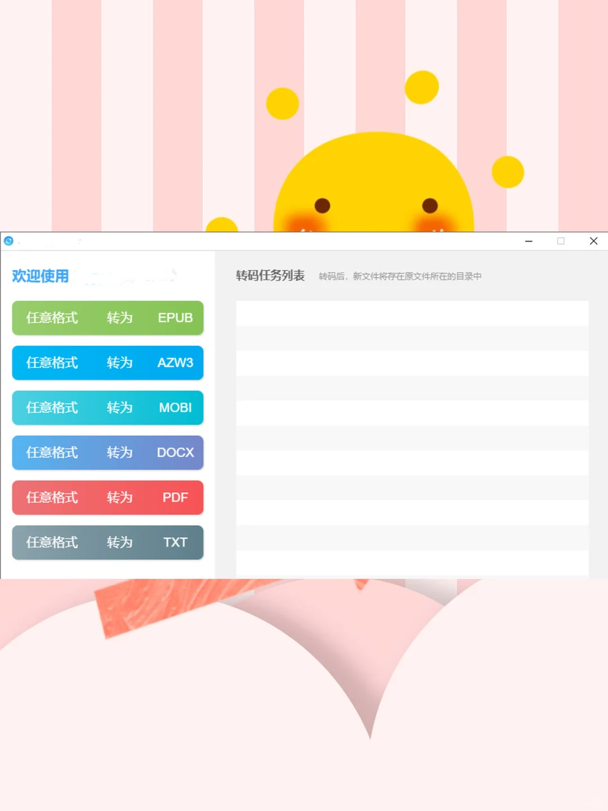Convert any format to MOBI
Viewport: 608px width, 811px height.
pos(108,408)
